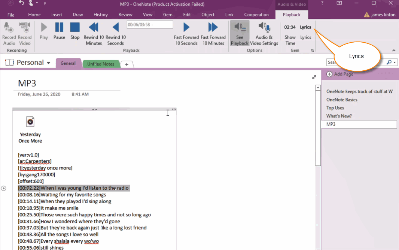Switch to the Home ribbon tab

(x=34, y=15)
